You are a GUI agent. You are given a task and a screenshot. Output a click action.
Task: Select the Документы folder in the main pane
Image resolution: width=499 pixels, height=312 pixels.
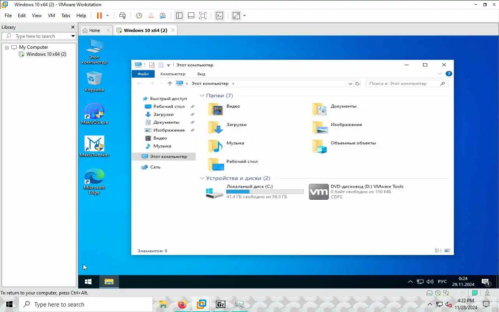click(x=334, y=109)
